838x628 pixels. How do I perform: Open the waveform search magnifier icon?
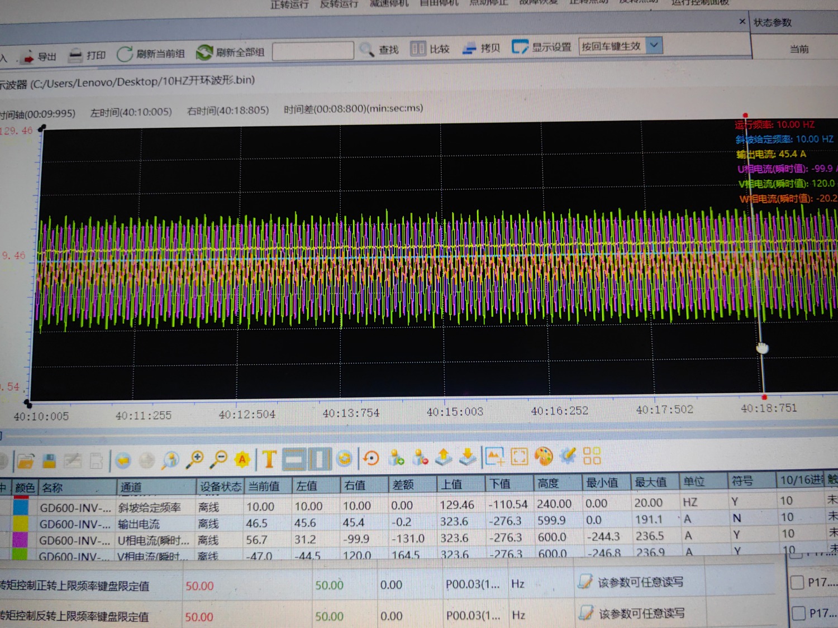[x=170, y=460]
